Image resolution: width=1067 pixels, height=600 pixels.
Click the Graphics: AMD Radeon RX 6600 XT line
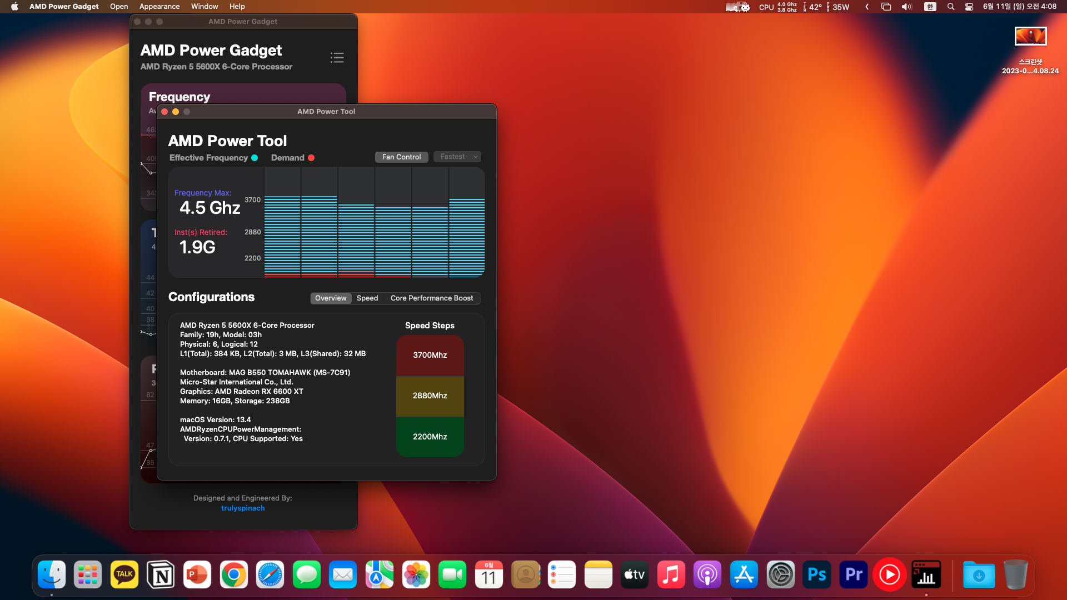(x=242, y=392)
